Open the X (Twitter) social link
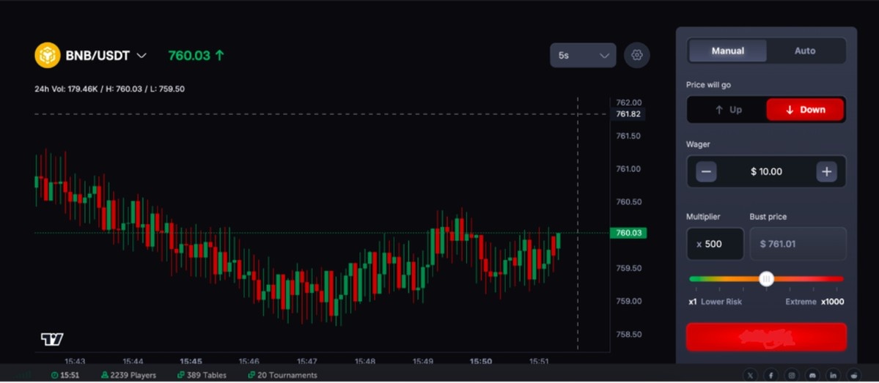The height and width of the screenshot is (383, 879). 751,375
